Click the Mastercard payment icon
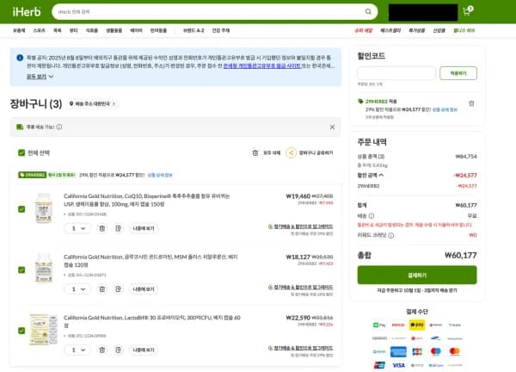 pyautogui.click(x=454, y=351)
